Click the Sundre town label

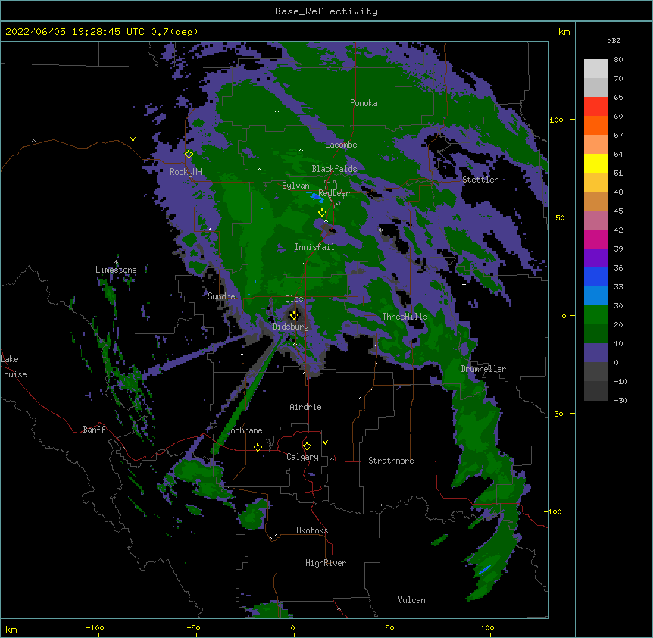click(221, 296)
